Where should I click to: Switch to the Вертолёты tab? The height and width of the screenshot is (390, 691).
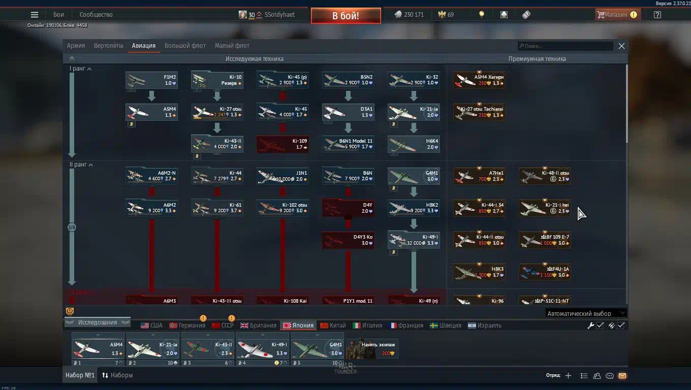click(x=108, y=46)
